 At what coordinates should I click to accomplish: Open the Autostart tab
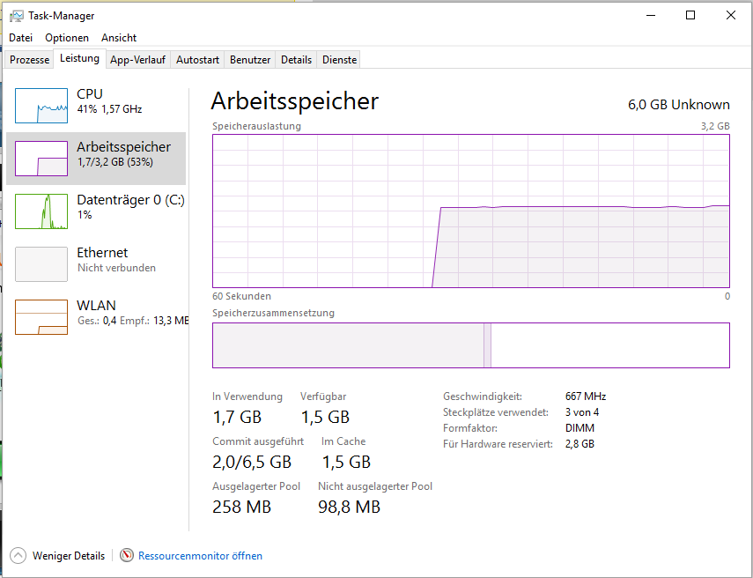point(197,60)
